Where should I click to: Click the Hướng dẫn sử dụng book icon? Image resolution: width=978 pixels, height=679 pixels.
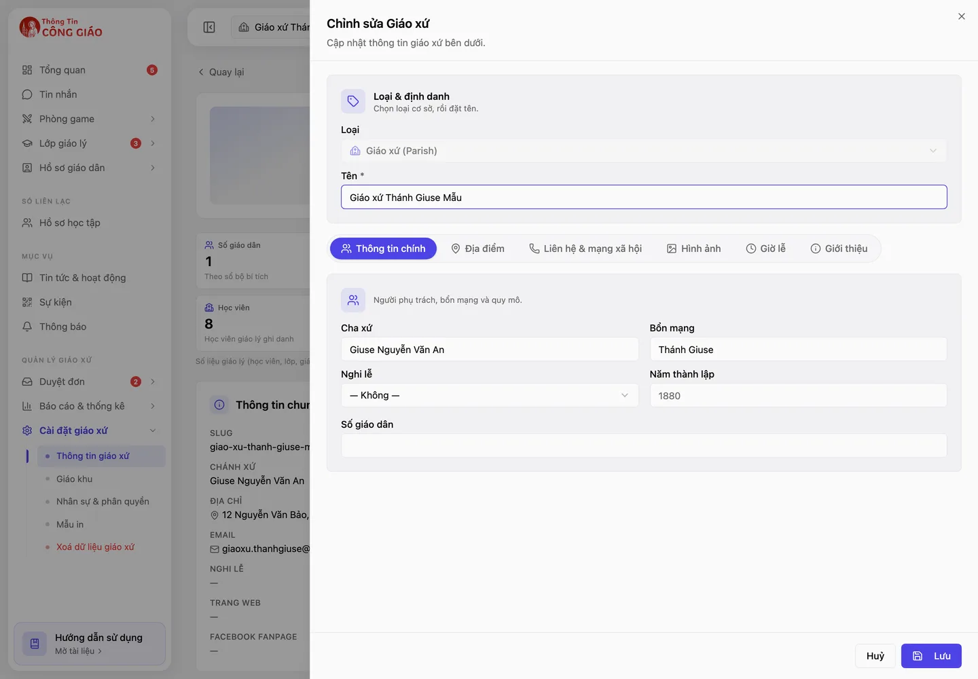pos(35,644)
